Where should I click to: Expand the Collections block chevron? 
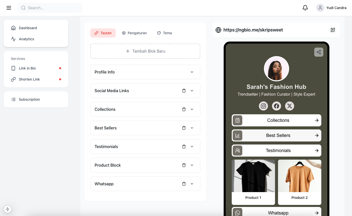[192, 109]
